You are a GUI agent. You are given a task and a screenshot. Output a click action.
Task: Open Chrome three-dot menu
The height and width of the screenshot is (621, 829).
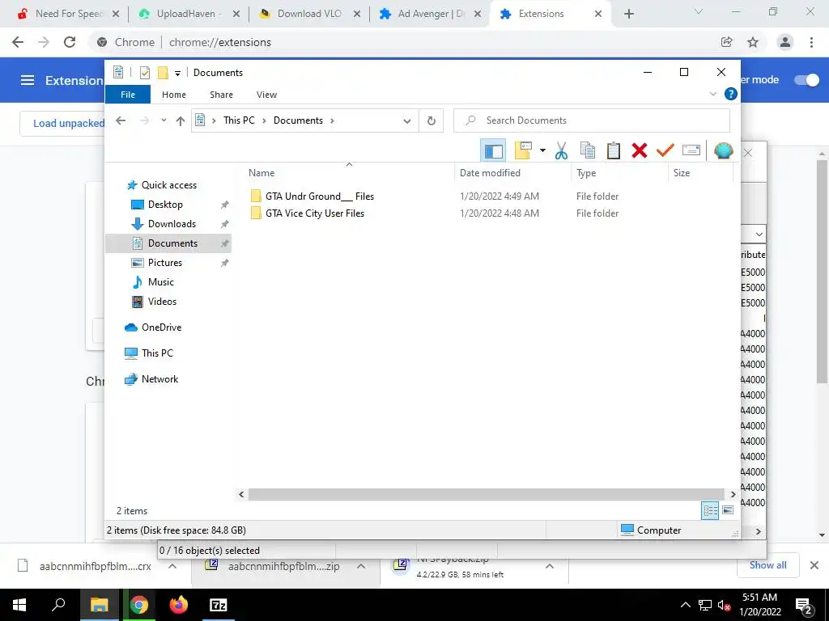811,42
